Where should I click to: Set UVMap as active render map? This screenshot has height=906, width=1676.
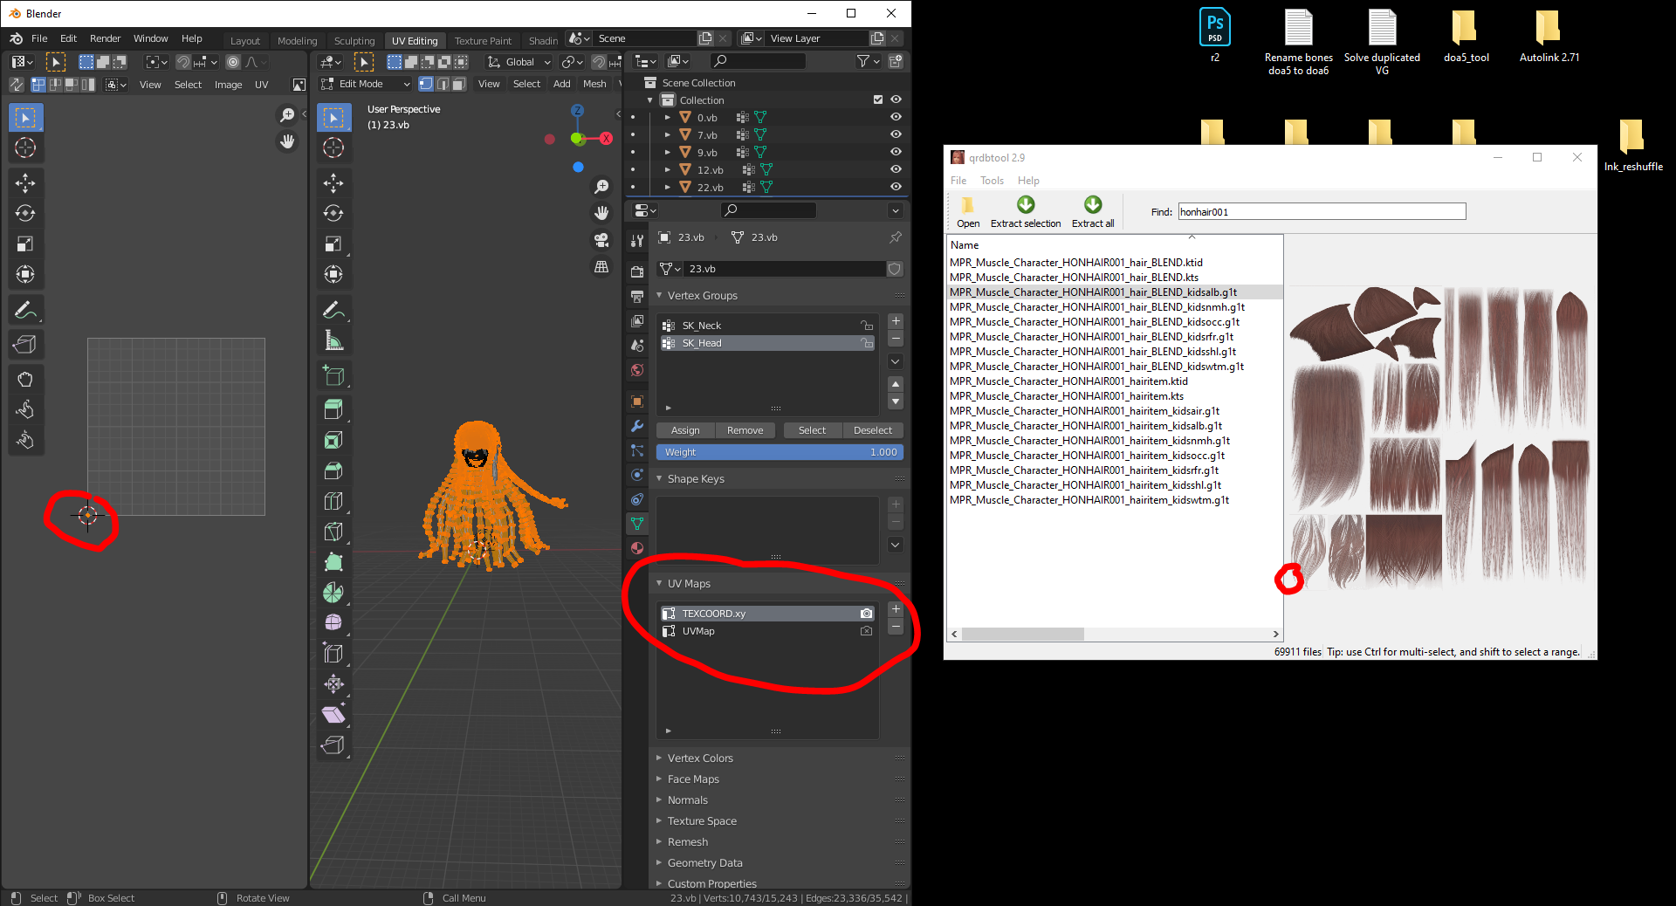pos(866,631)
